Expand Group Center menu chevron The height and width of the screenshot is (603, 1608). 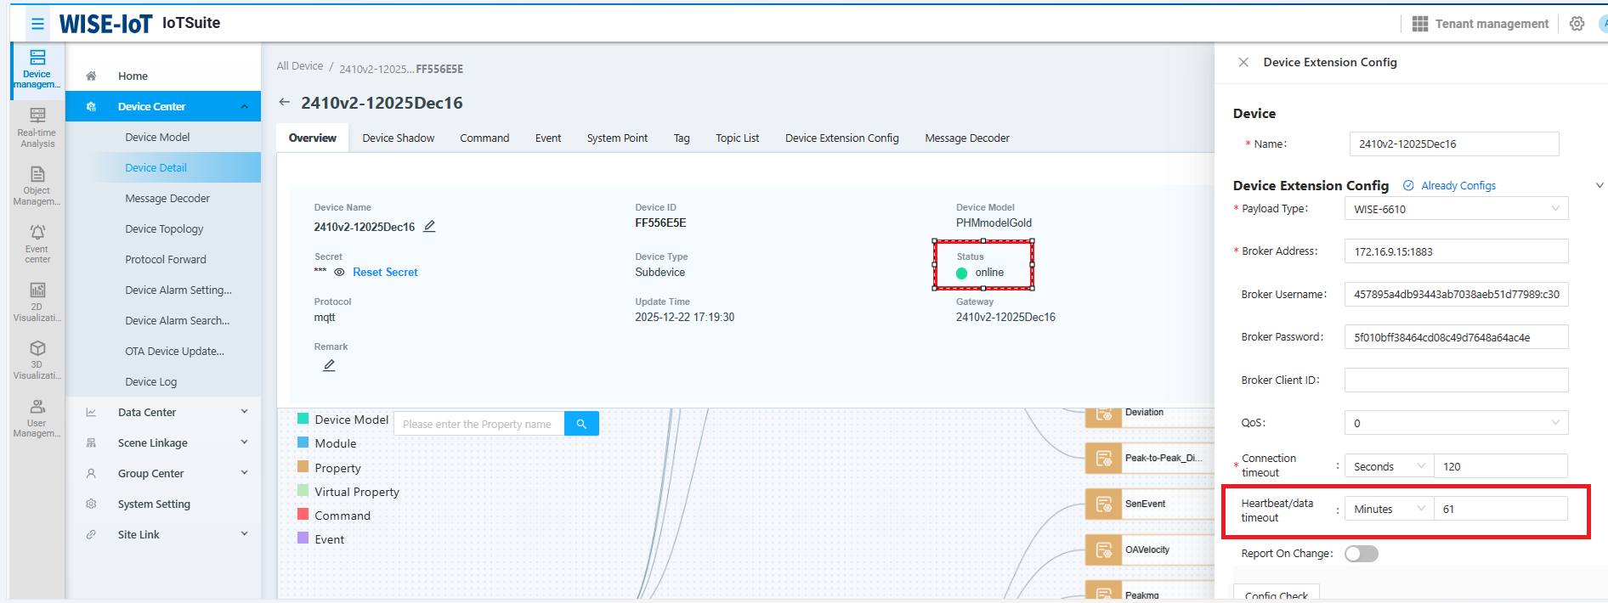click(x=244, y=473)
